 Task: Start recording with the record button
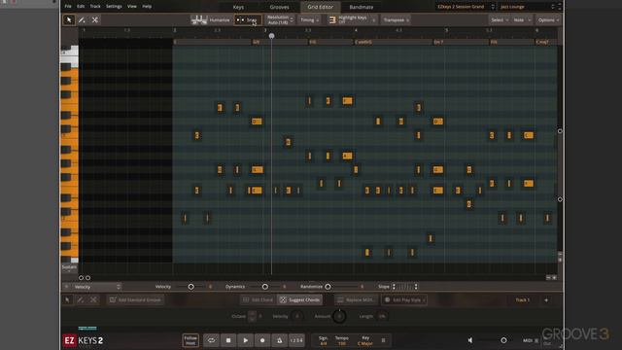coord(262,340)
